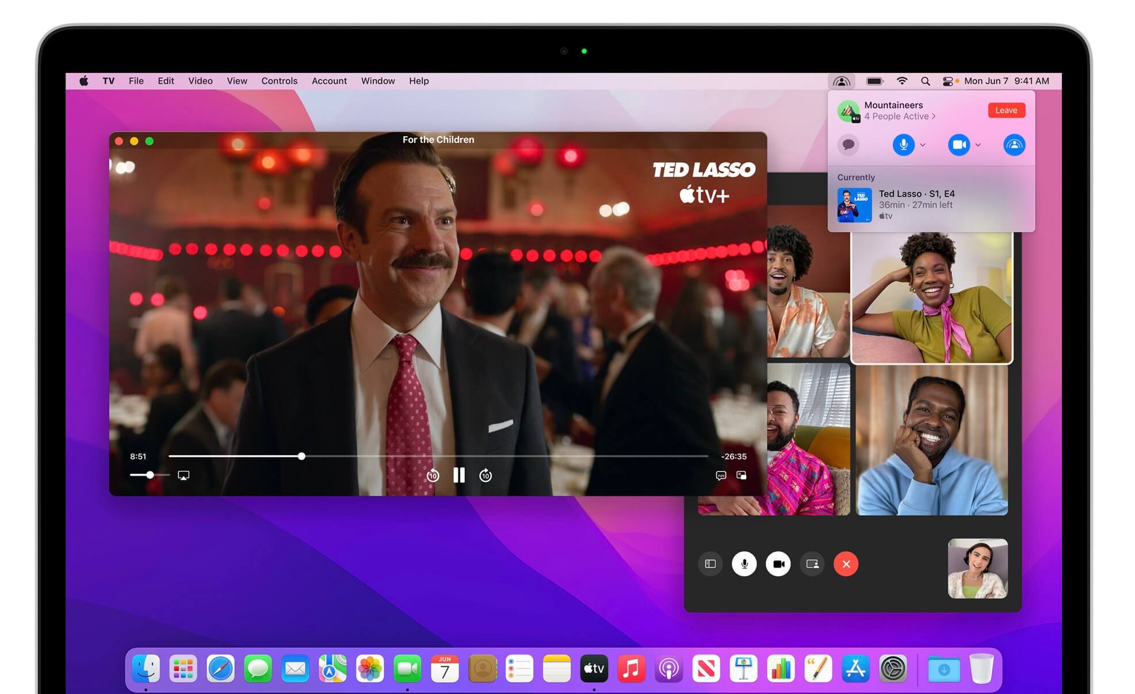Viewport: 1135px width, 694px height.
Task: Drag playback progress slider in Ted Lasso
Action: (x=301, y=456)
